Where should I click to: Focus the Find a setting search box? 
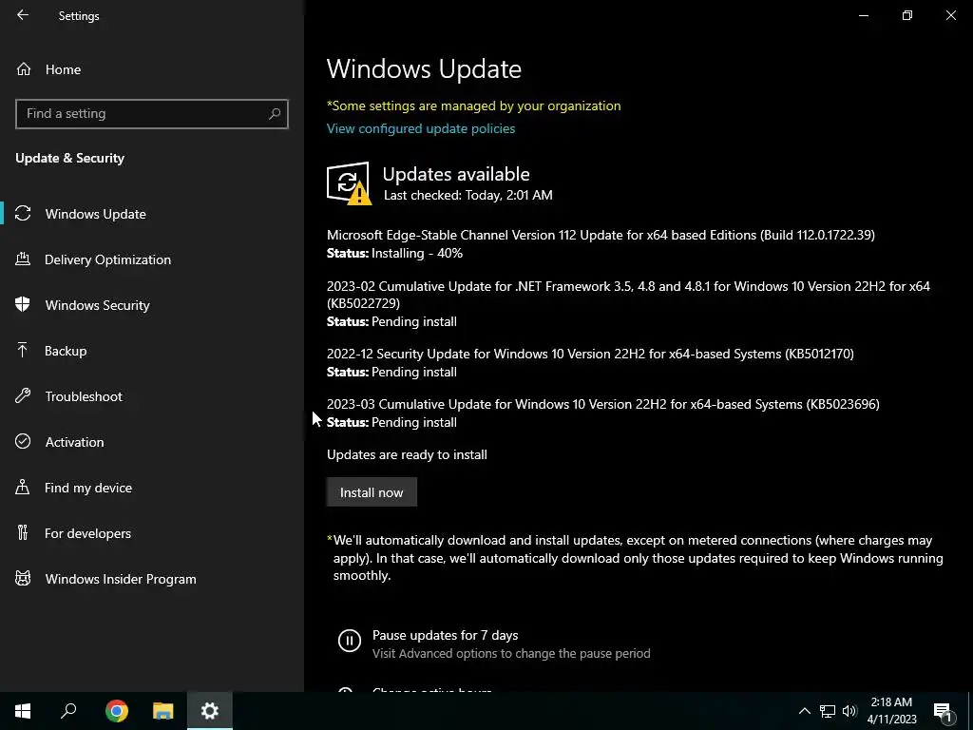coord(151,114)
